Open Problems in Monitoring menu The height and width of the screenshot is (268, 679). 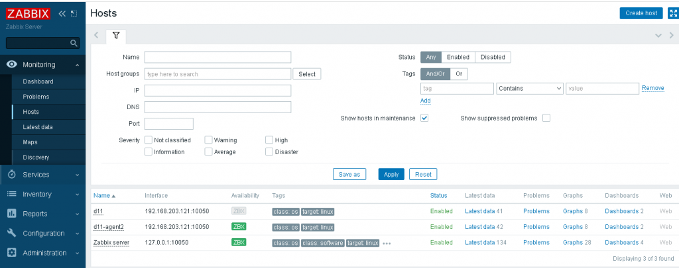(x=36, y=97)
